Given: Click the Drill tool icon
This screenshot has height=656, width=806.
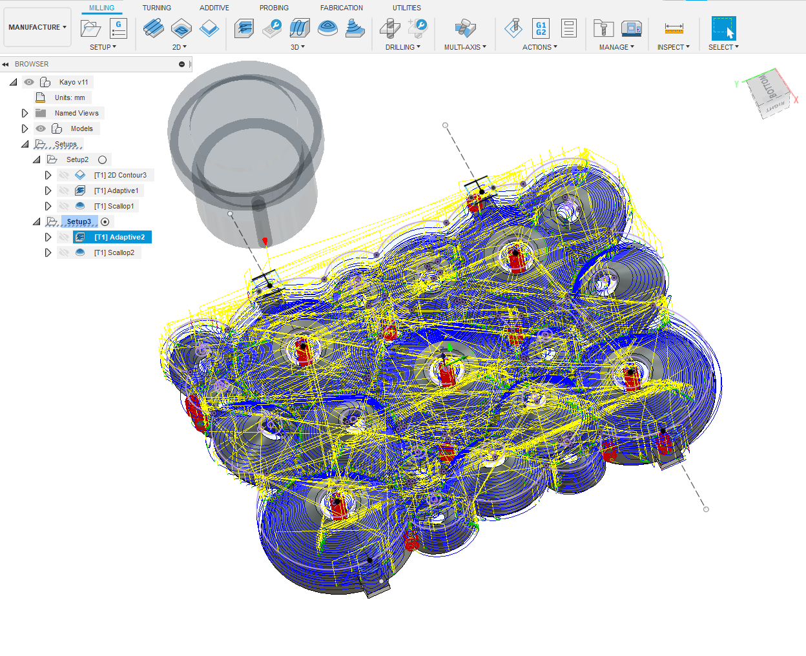Looking at the screenshot, I should tap(389, 28).
